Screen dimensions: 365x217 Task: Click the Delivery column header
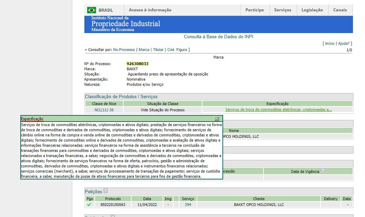[x=331, y=199]
